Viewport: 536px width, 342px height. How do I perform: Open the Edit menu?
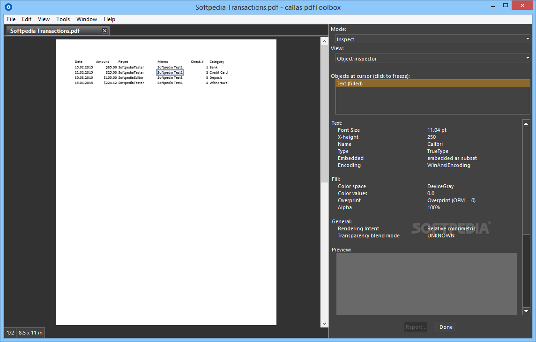(27, 19)
